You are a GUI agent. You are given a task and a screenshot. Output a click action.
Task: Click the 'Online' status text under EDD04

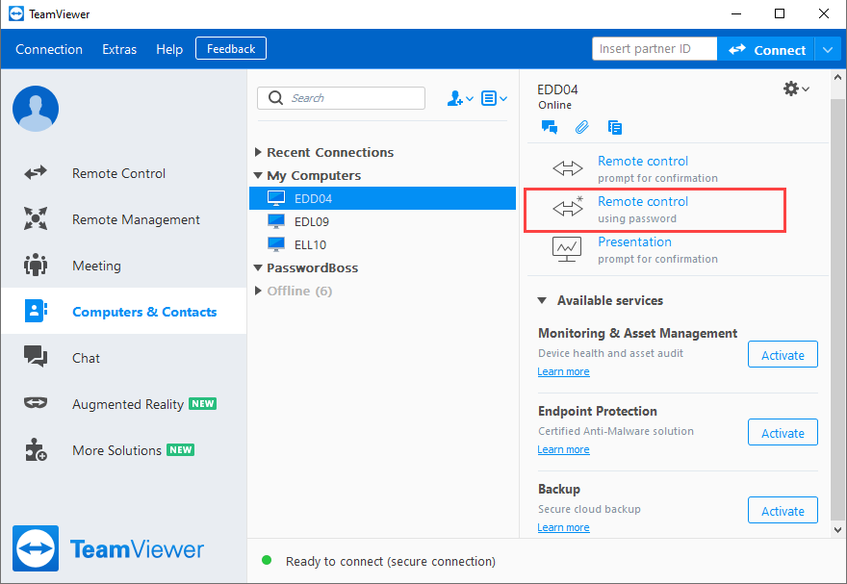pos(554,105)
